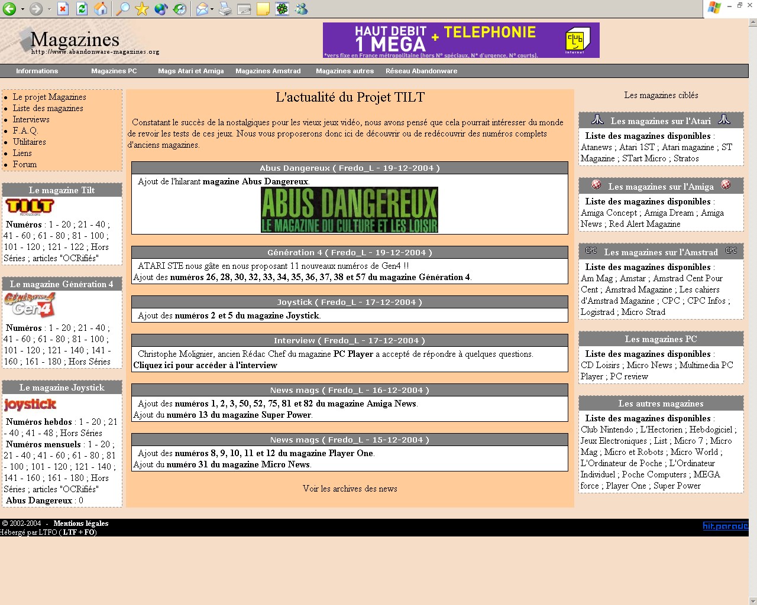Click 'Cliquez ici pour accéder à l'interview'

click(205, 365)
